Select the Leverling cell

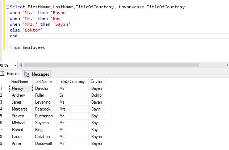point(45,102)
